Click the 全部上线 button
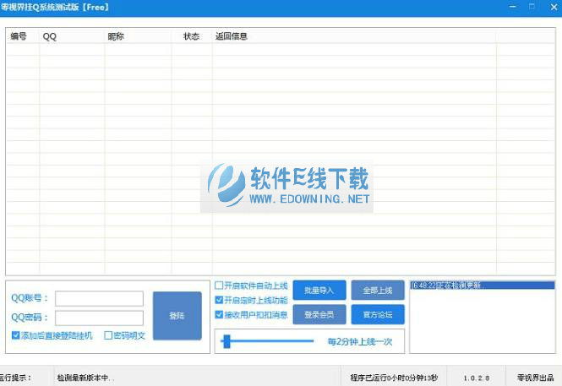 378,291
